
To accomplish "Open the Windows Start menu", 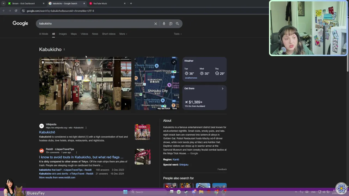I will click(125, 192).
